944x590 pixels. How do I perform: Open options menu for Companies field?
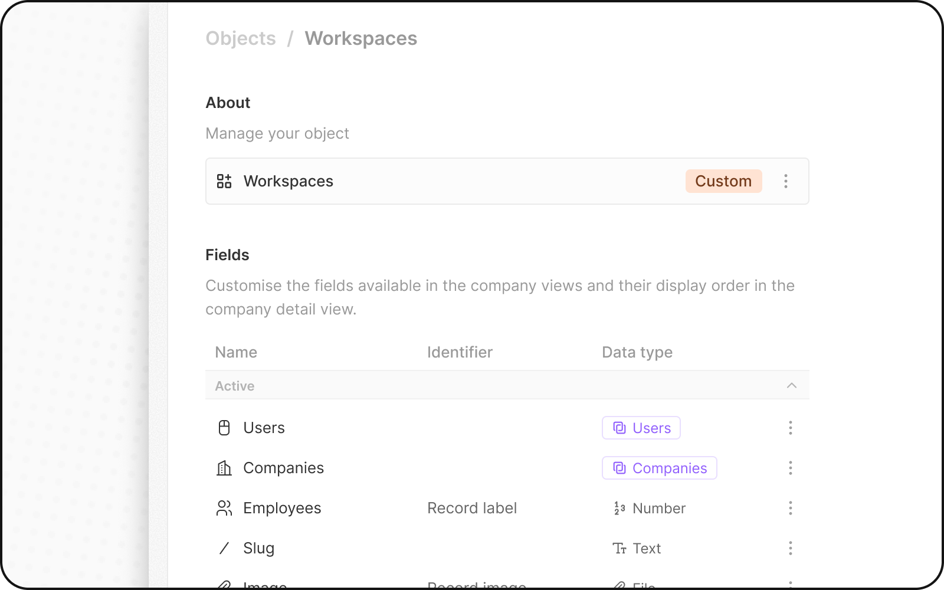(x=790, y=468)
